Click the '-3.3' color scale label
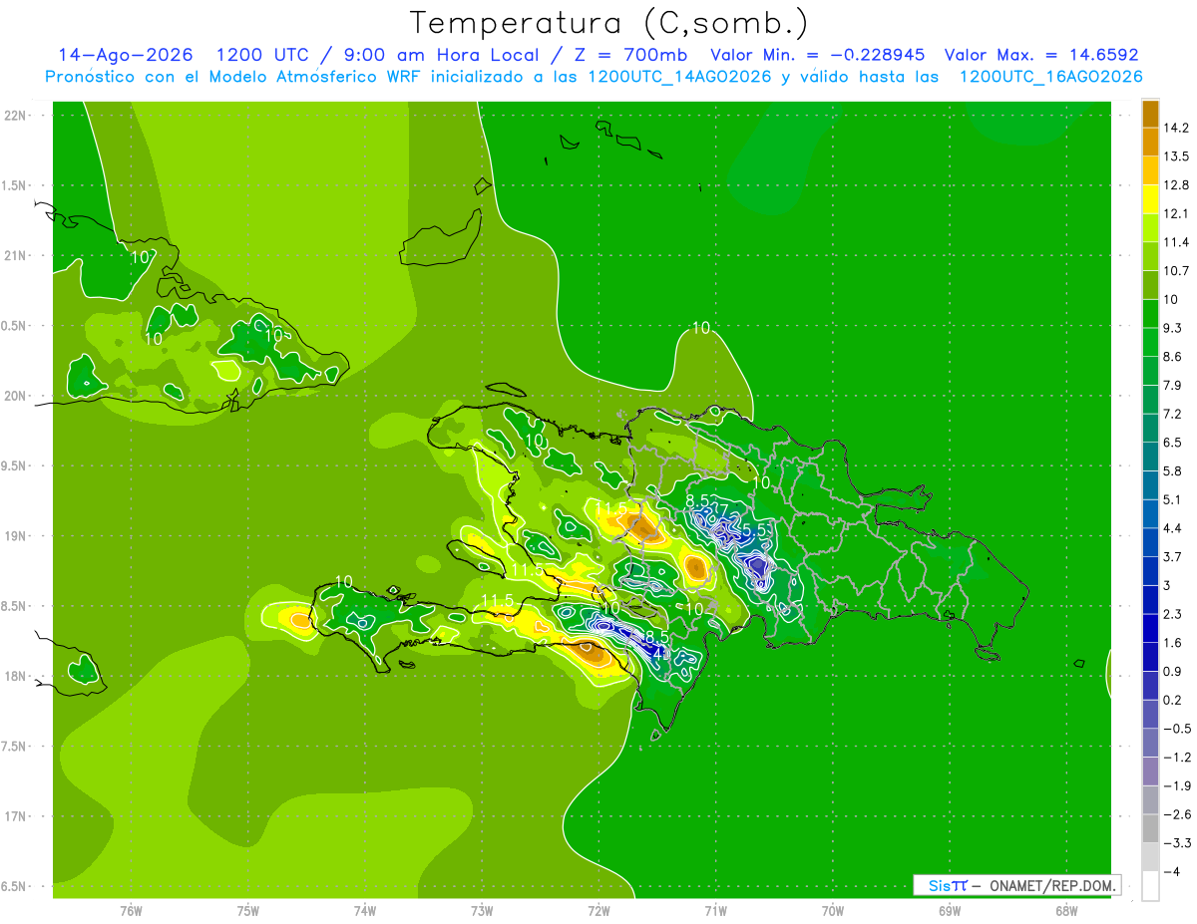The width and height of the screenshot is (1197, 924). point(1177,842)
